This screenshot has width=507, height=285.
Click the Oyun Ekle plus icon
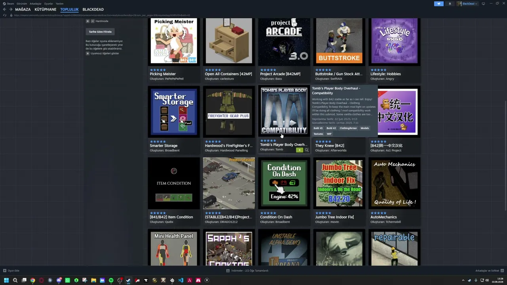click(5, 271)
